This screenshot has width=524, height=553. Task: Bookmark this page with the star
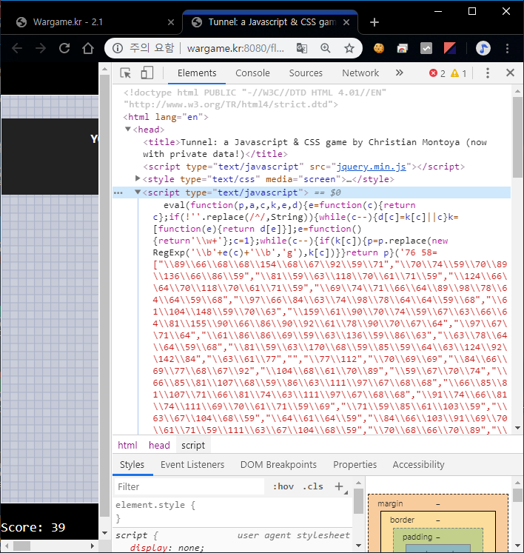(349, 48)
